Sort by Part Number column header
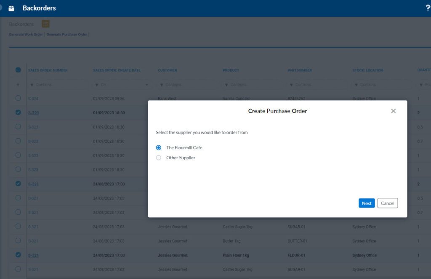Viewport: 431px width, 279px height. [x=300, y=70]
